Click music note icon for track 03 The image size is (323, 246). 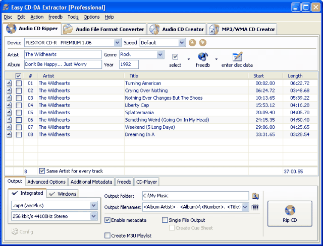9,98
